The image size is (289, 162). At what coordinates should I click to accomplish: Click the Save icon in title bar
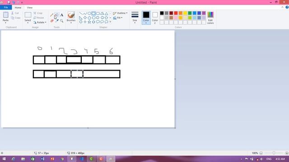[9, 2]
